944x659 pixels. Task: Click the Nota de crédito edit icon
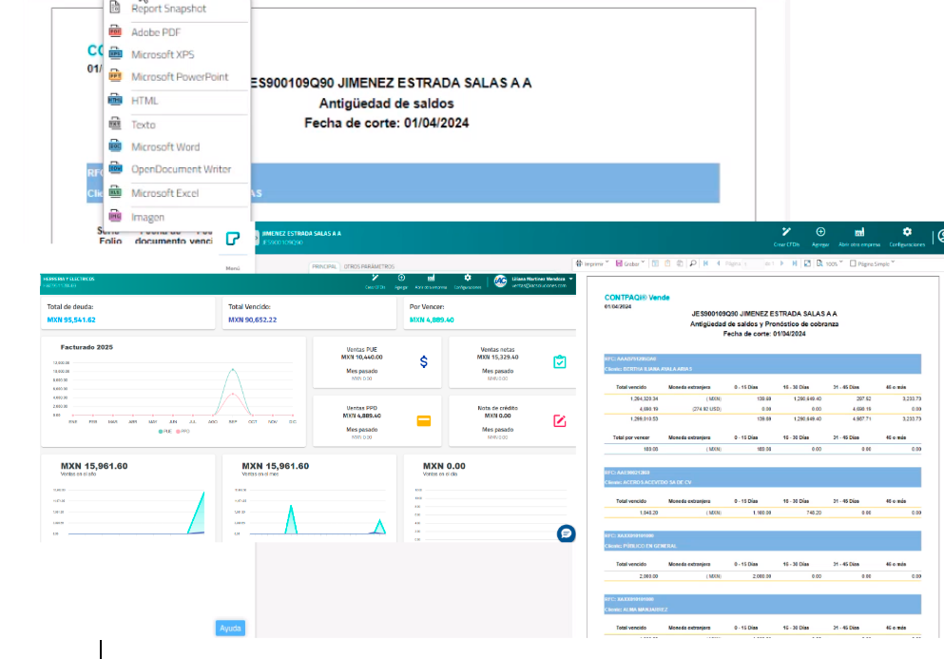coord(560,420)
